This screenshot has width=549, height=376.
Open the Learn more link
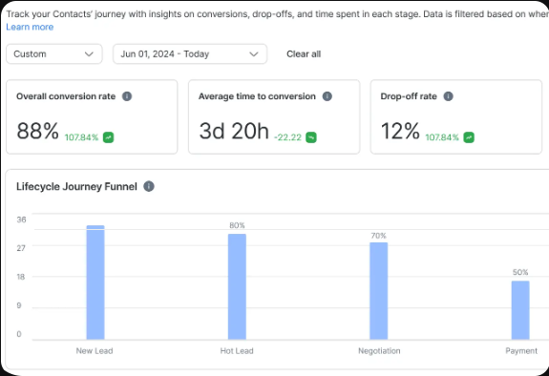(x=30, y=27)
